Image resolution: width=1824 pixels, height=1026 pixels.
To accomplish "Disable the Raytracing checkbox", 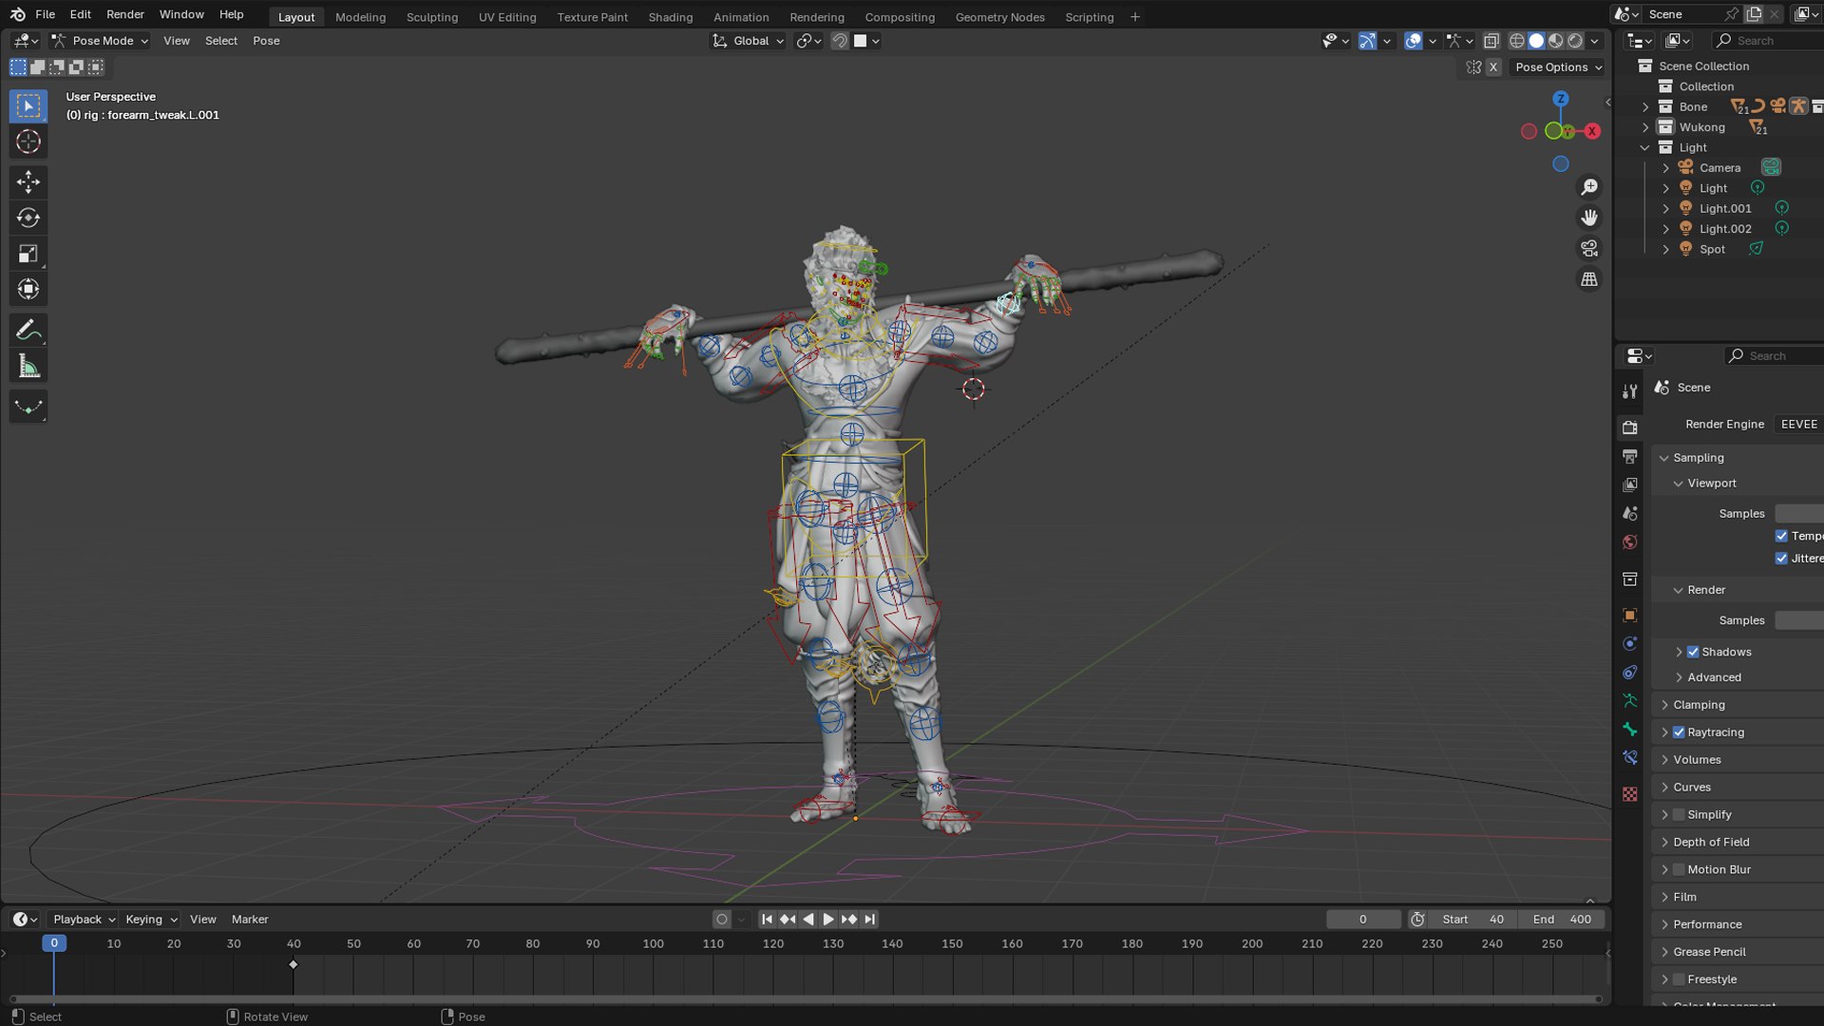I will point(1679,732).
